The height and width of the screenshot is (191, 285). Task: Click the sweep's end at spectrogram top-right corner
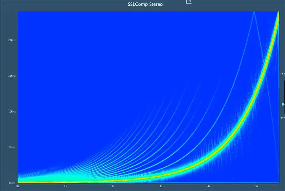pyautogui.click(x=278, y=12)
